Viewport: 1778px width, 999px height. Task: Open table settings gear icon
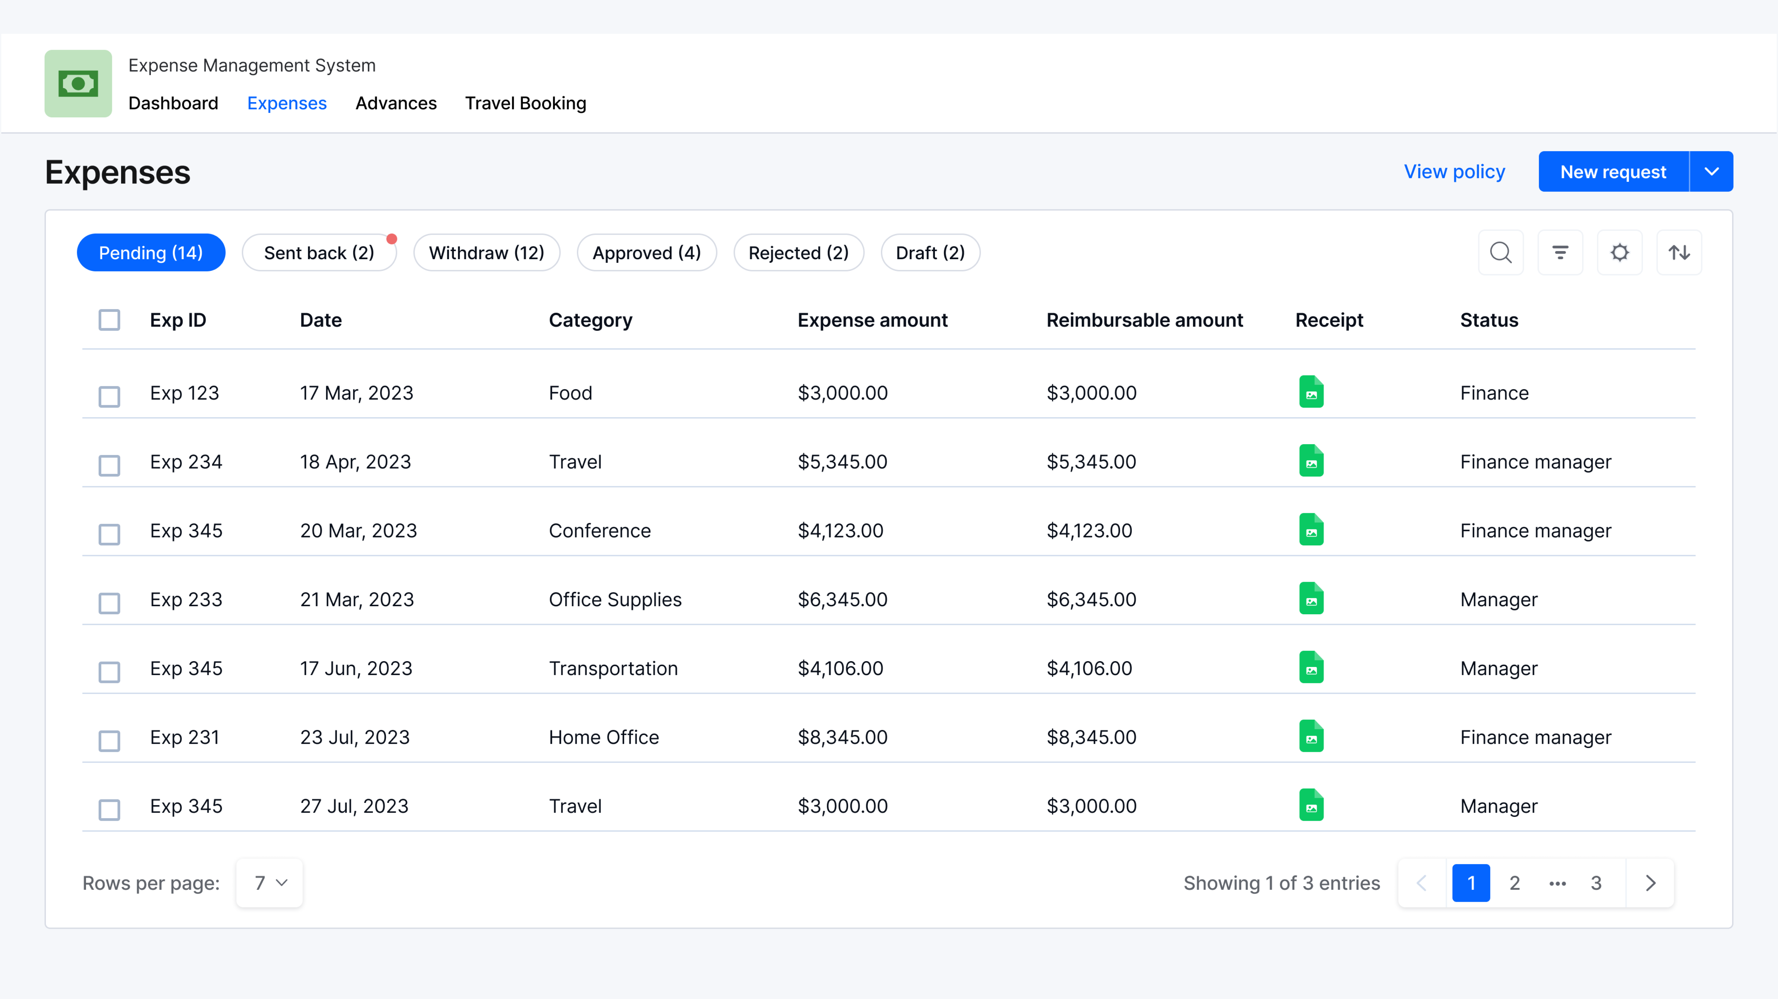point(1619,252)
